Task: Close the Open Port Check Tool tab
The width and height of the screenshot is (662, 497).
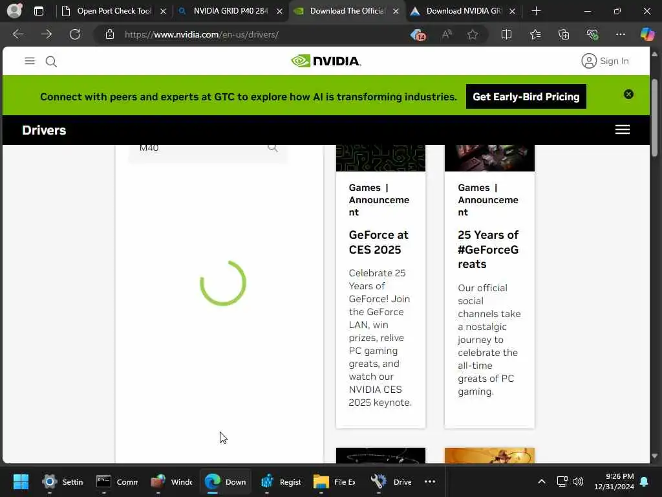Action: [163, 12]
